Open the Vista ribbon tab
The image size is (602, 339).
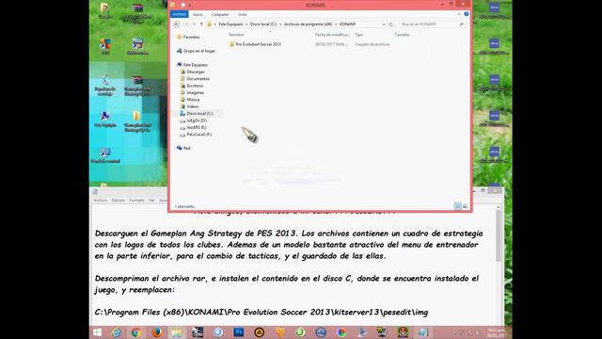(x=242, y=15)
